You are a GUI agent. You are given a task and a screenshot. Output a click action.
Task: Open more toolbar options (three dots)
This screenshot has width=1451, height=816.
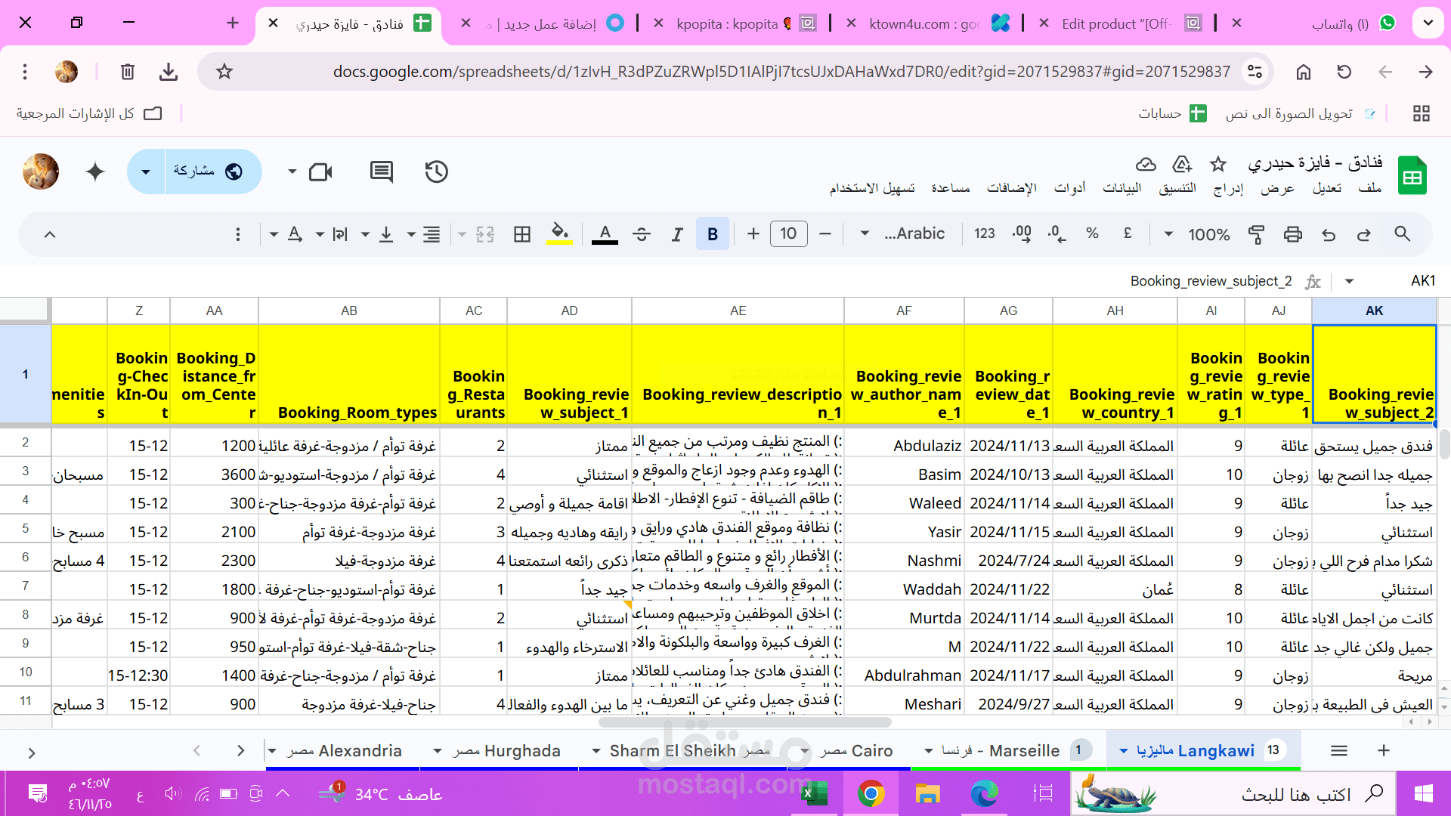[238, 234]
